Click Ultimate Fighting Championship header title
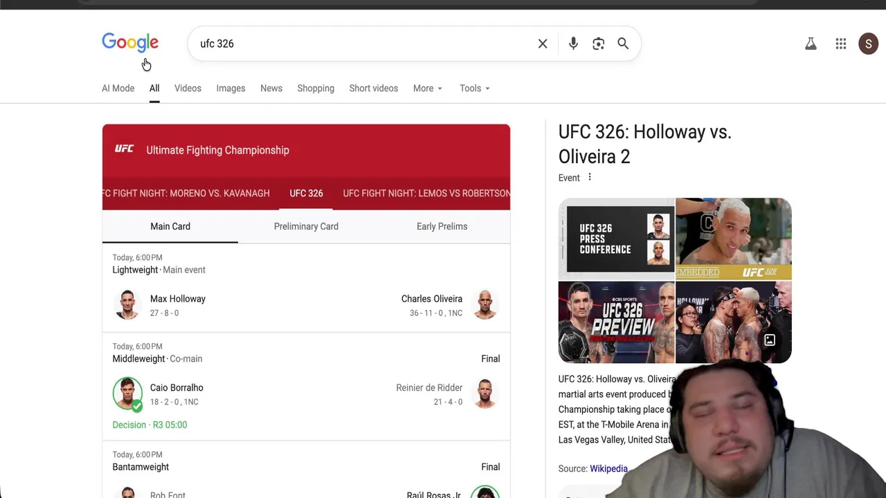The width and height of the screenshot is (886, 498). point(217,150)
